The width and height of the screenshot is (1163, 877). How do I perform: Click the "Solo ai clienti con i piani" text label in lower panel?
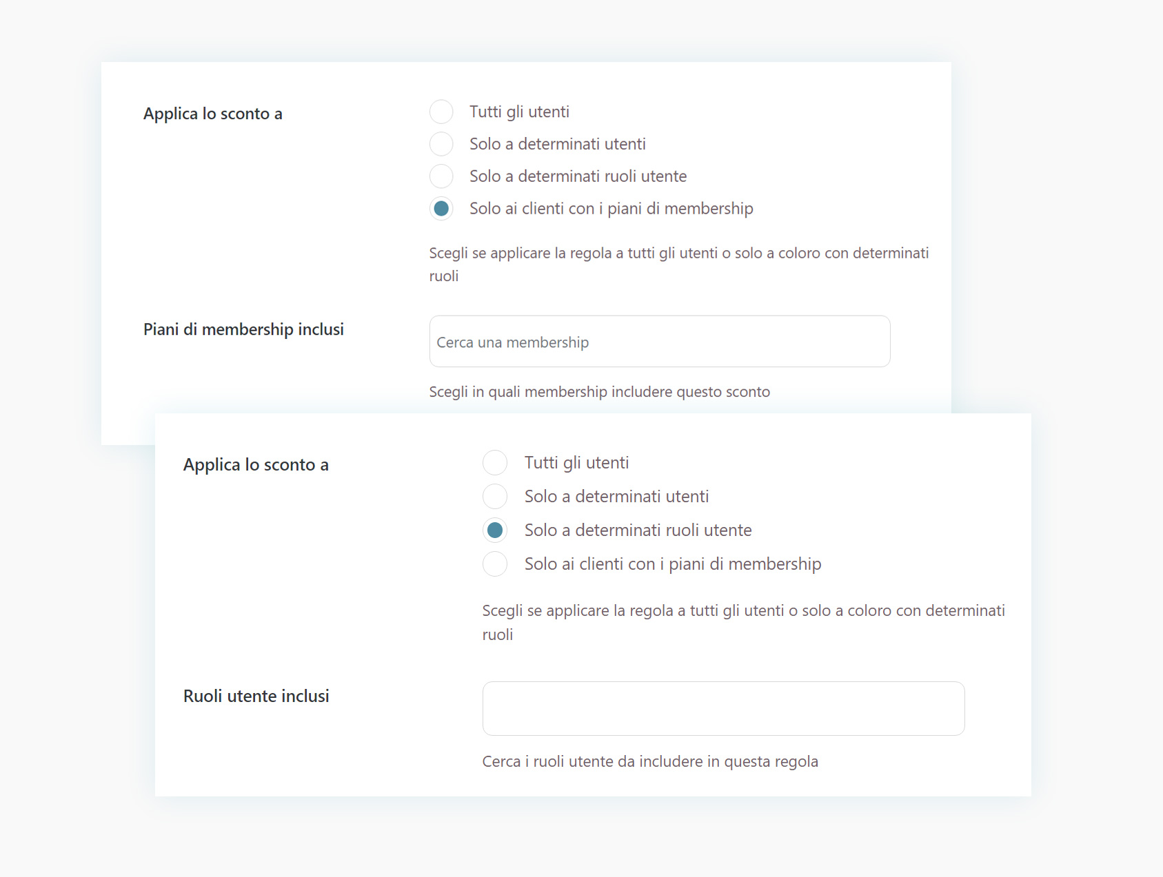[x=672, y=564]
